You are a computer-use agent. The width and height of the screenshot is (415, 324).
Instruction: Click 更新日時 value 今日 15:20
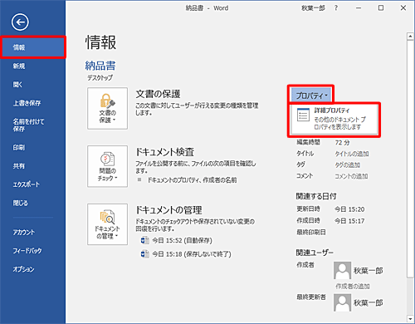349,209
